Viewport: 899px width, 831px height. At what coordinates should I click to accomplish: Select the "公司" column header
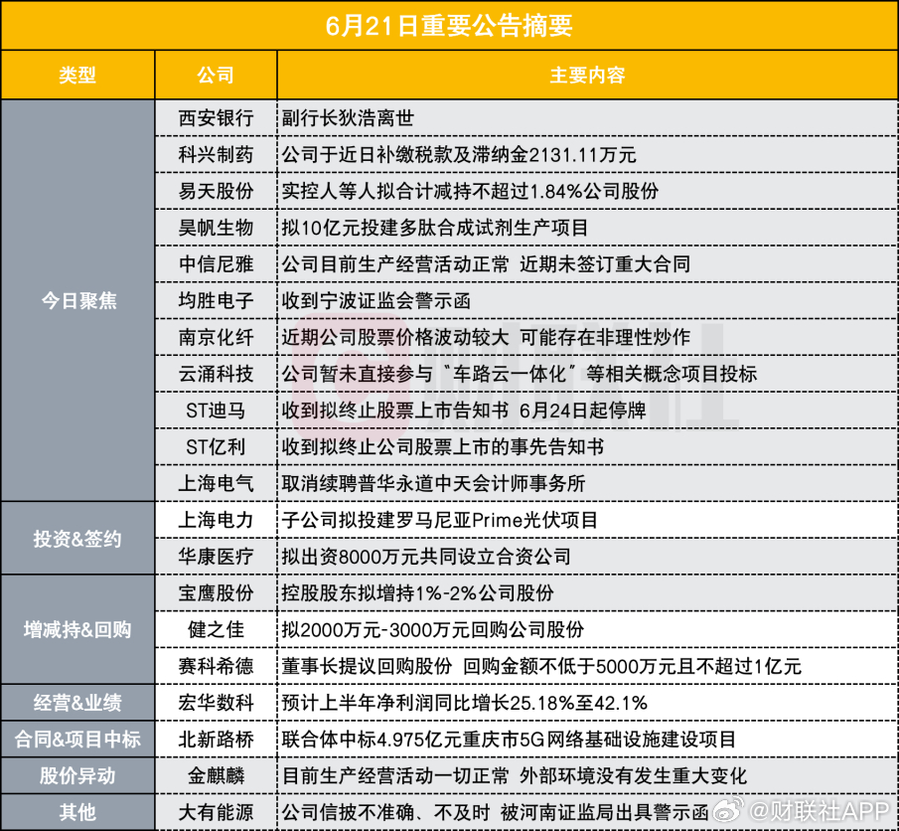click(x=216, y=76)
